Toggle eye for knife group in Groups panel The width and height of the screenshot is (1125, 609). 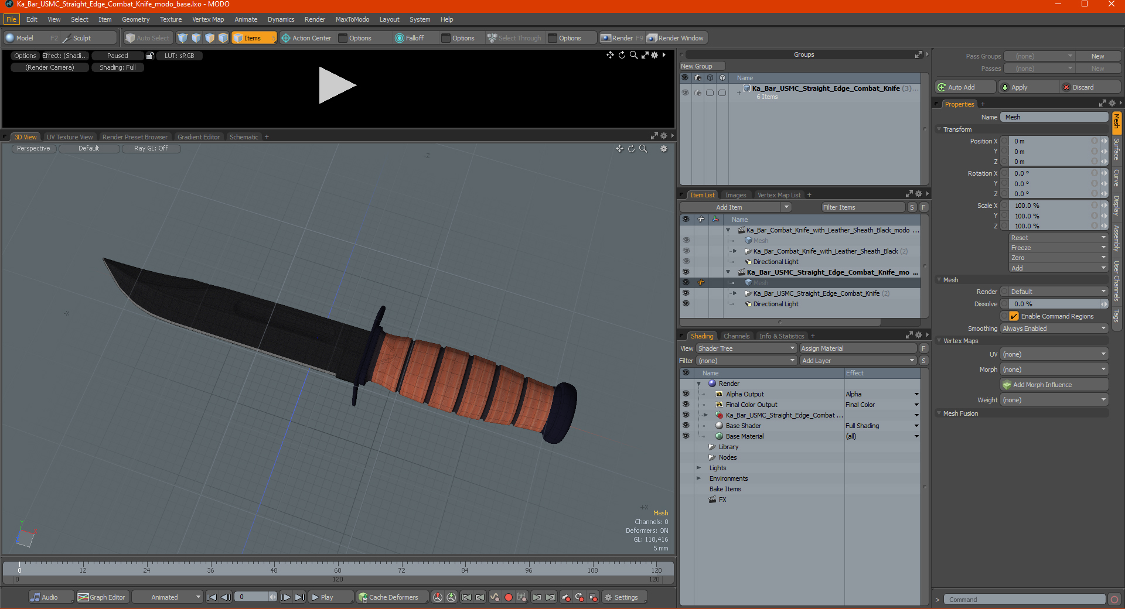[685, 93]
